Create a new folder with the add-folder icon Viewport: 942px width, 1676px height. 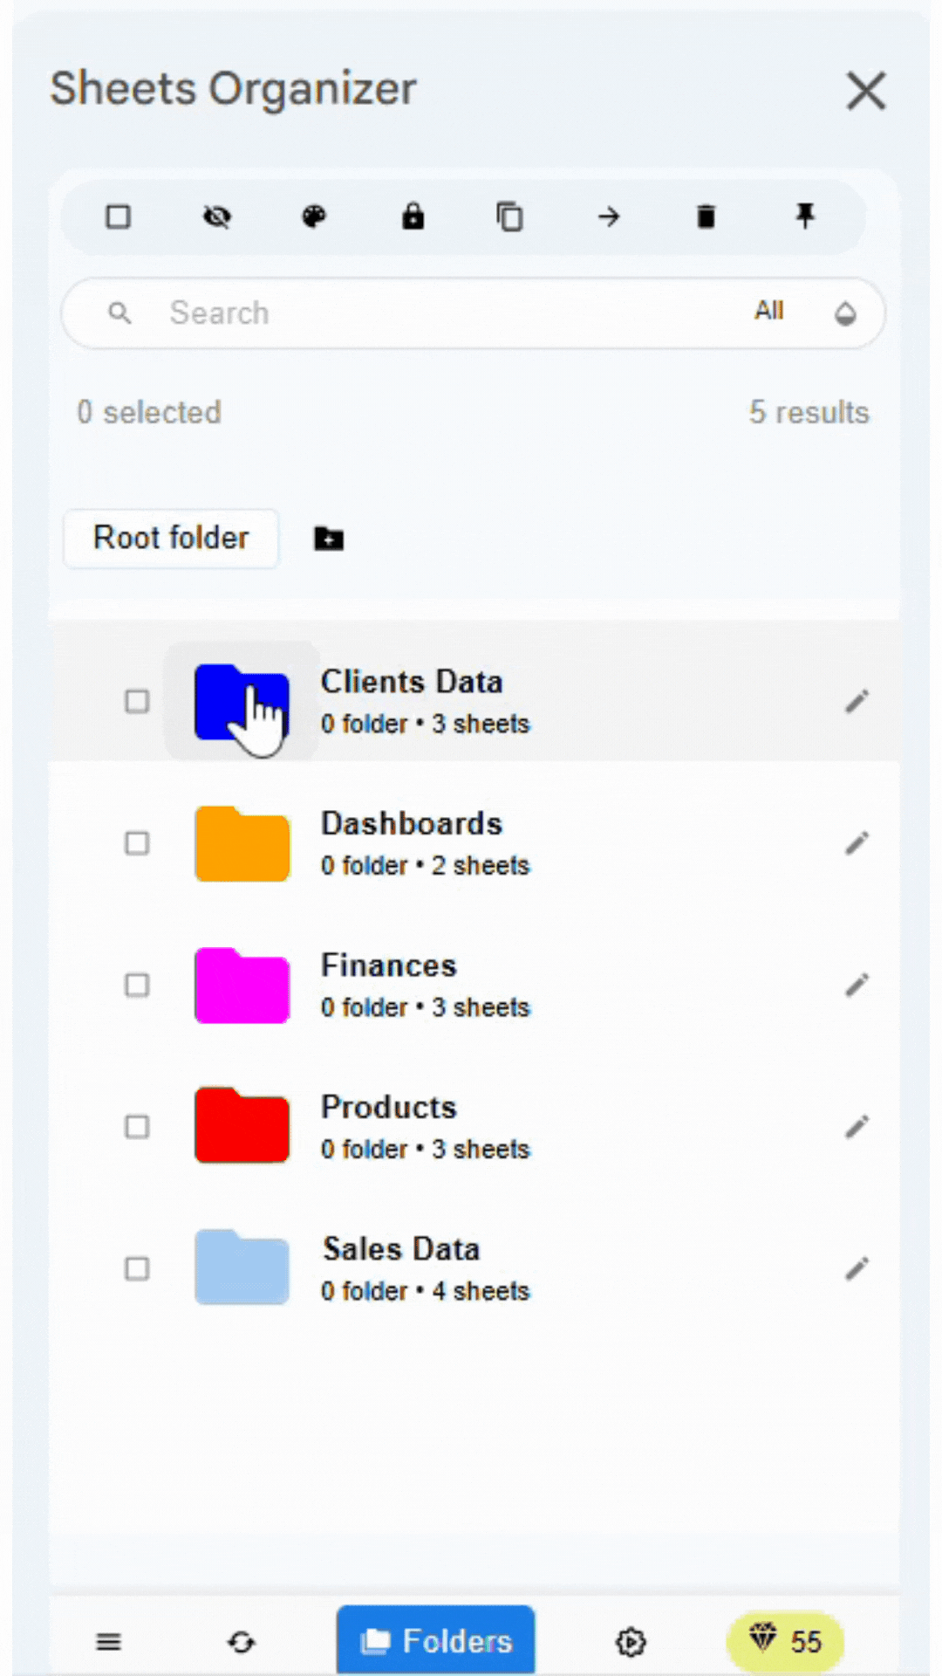328,539
